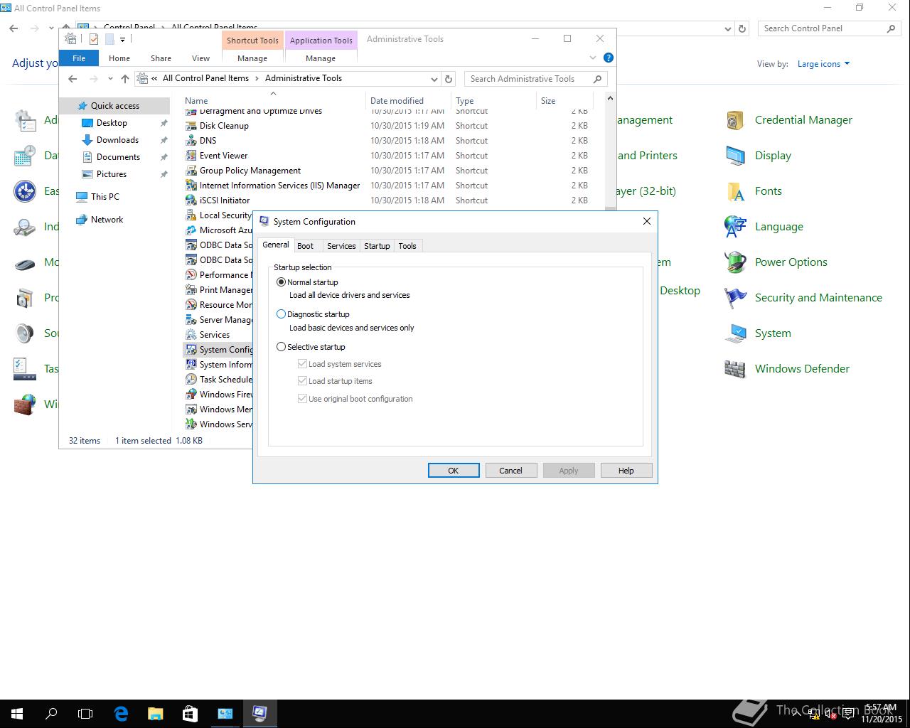Toggle Use original boot configuration checkbox
The width and height of the screenshot is (910, 728).
302,399
